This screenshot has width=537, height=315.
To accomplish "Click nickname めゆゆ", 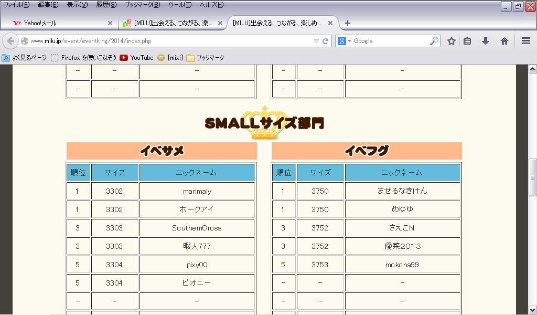I will click(x=402, y=209).
